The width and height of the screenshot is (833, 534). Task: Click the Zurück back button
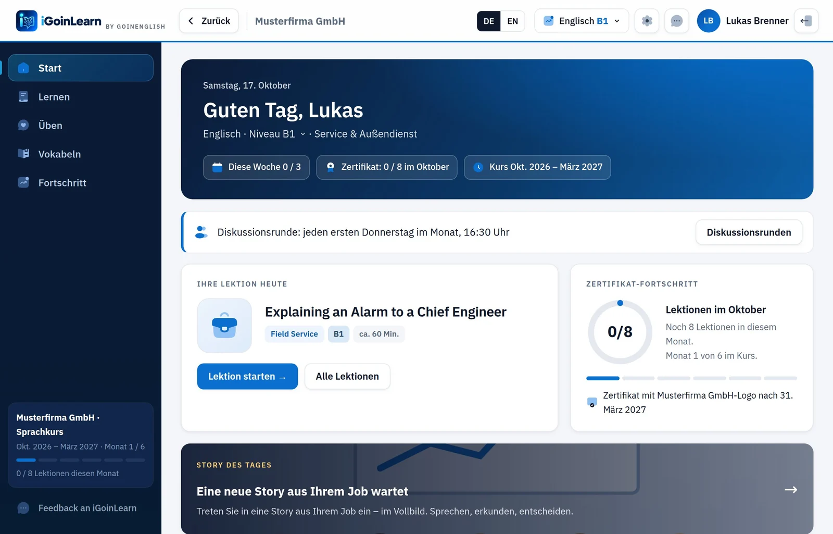coord(209,21)
